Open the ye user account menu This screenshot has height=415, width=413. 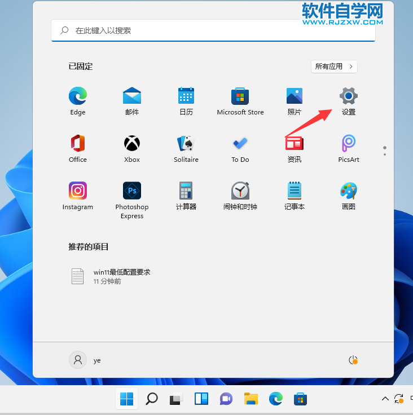coord(85,360)
